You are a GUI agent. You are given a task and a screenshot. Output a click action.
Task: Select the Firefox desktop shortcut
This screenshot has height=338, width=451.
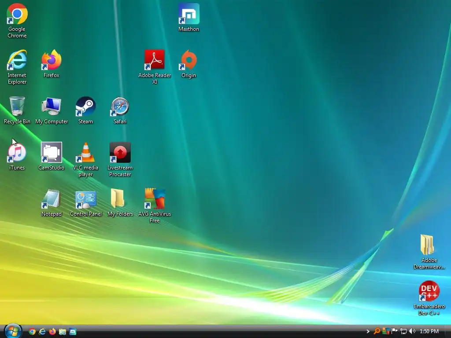pos(51,64)
